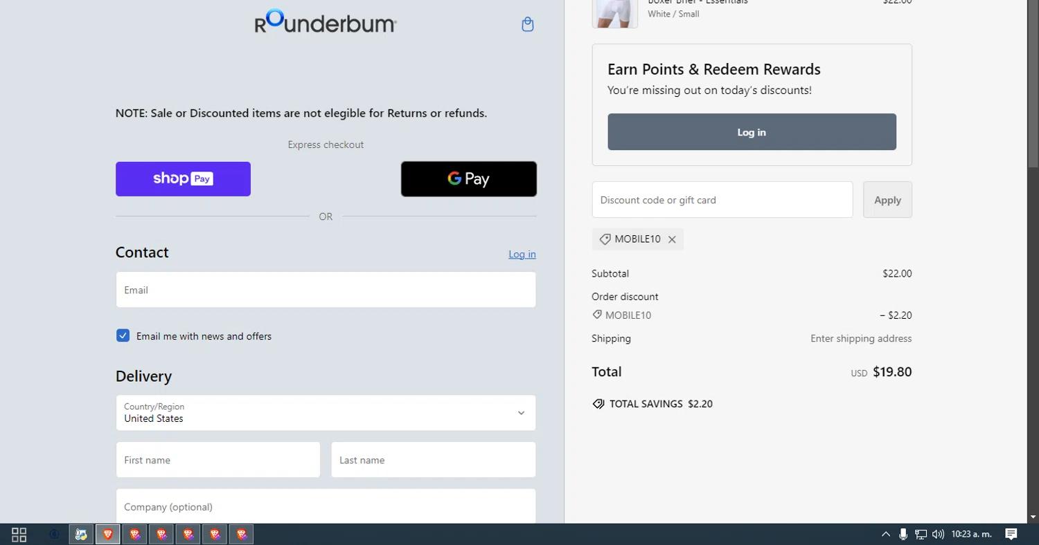Click the TOTAL SAVINGS $2.20 text

point(661,404)
